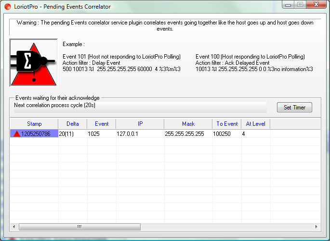The height and width of the screenshot is (241, 330).
Task: Click the correlator plug warning logo image
Action: click(33, 63)
